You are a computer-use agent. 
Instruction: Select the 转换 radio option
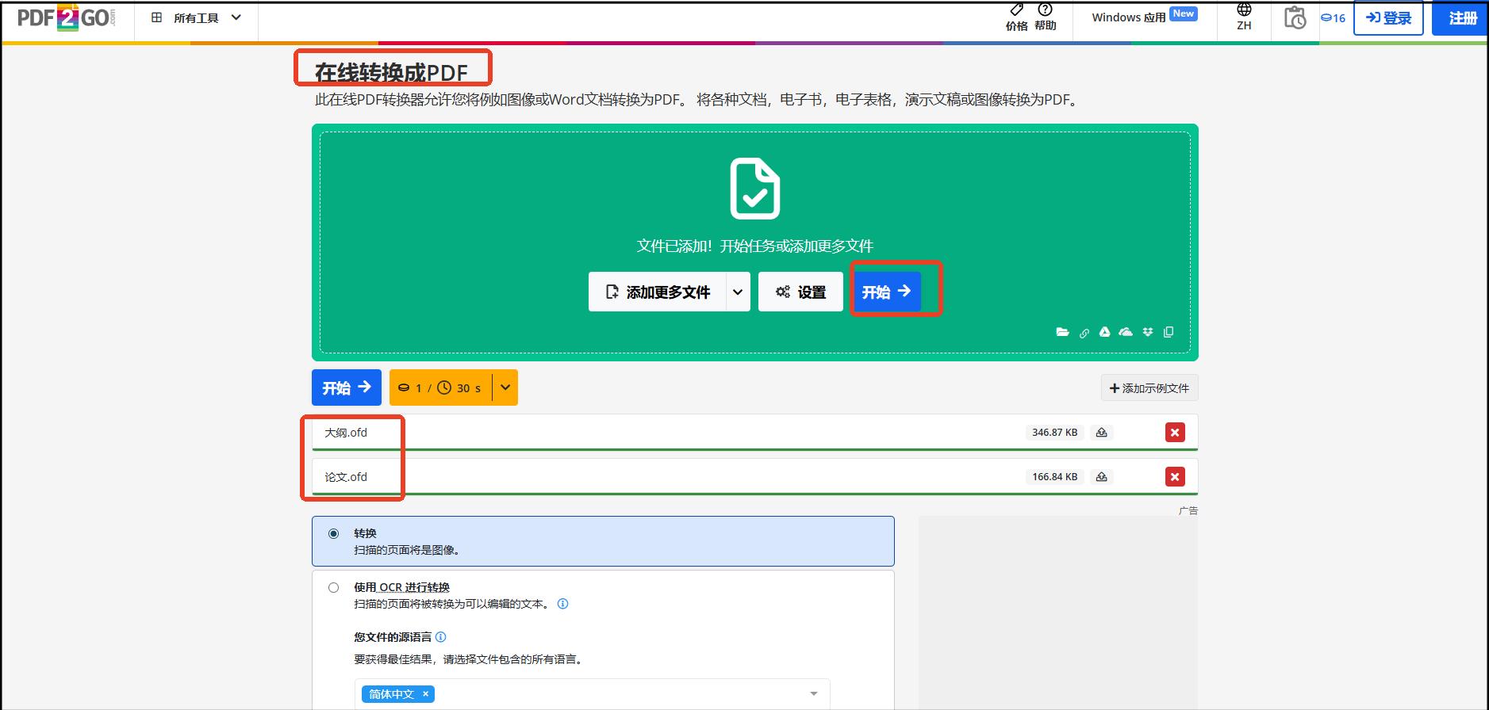[333, 533]
